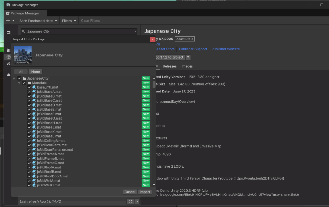Click the magnifier icon in the search box
This screenshot has height=207, width=329.
click(23, 32)
